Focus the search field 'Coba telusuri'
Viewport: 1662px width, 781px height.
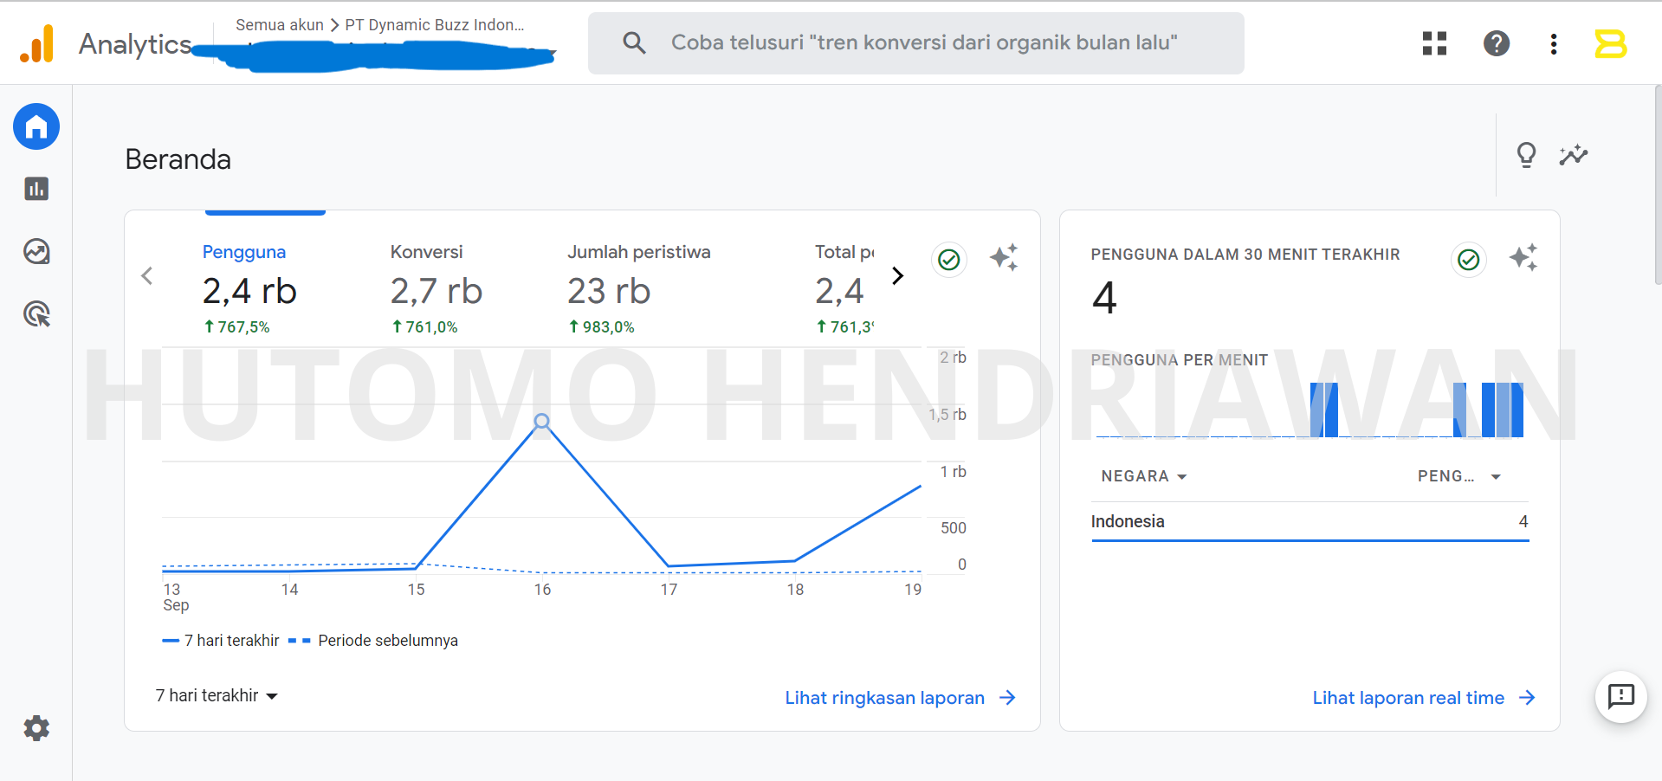coord(916,43)
